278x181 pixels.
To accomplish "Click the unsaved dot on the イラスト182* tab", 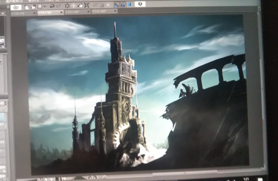I will coord(89,12).
